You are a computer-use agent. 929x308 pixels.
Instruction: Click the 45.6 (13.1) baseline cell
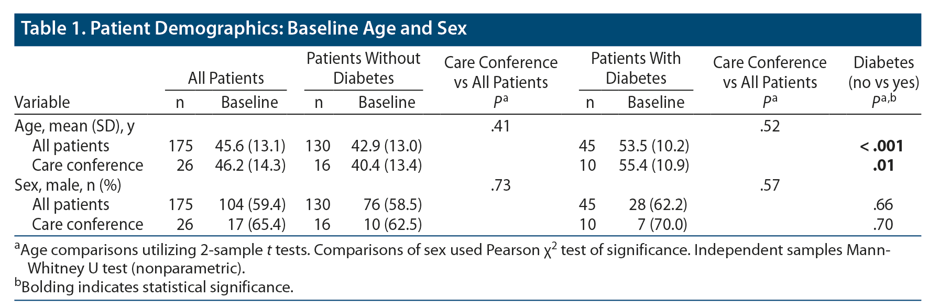pyautogui.click(x=250, y=146)
